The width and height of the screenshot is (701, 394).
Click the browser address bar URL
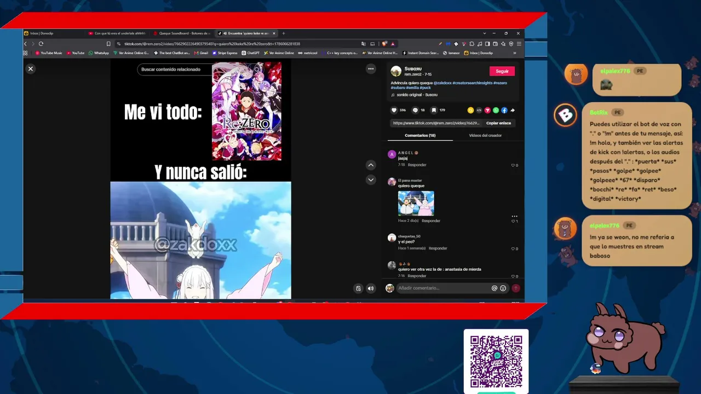212,44
